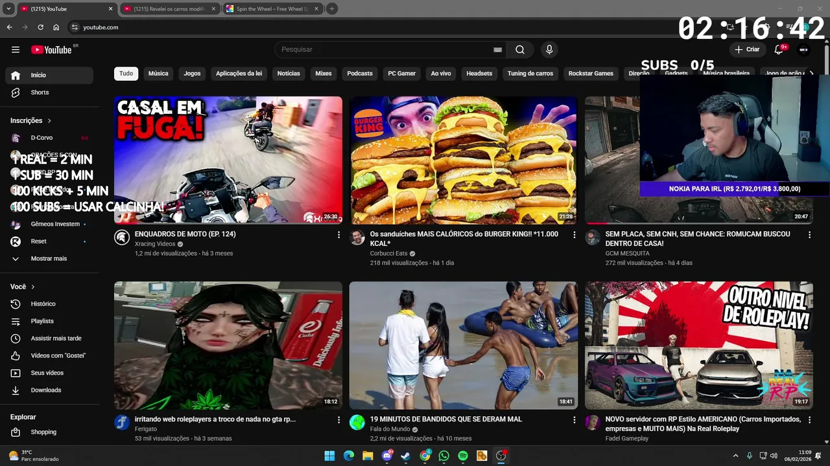Show hidden system tray icons
This screenshot has height=466, width=830.
point(735,456)
